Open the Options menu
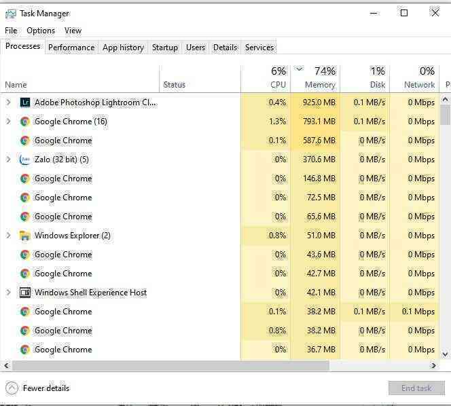 click(41, 31)
